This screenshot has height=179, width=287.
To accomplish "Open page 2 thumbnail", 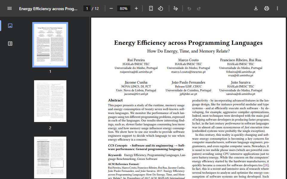I will tap(50, 101).
